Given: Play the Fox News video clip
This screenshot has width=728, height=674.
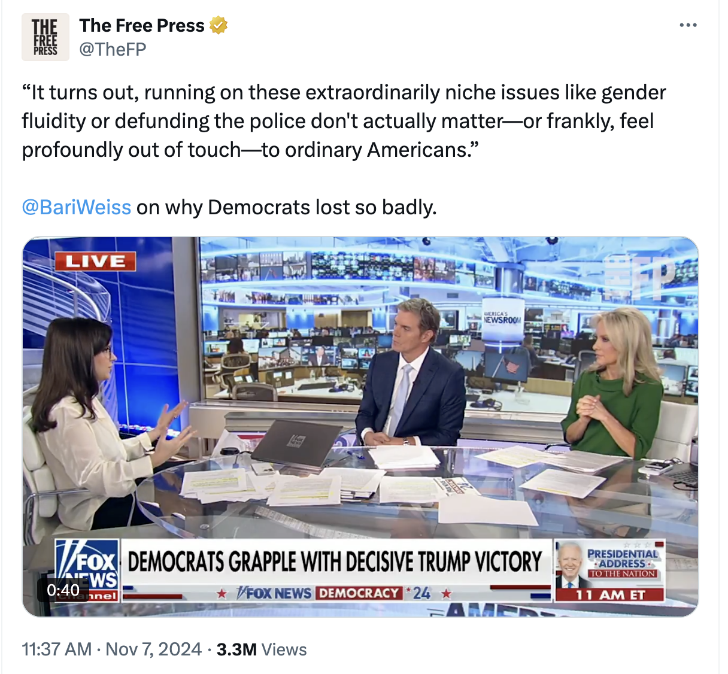Looking at the screenshot, I should pos(360,427).
